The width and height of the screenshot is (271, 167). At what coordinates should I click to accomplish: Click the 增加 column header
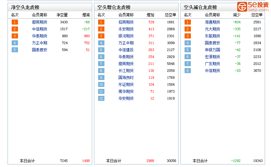[x=150, y=15]
